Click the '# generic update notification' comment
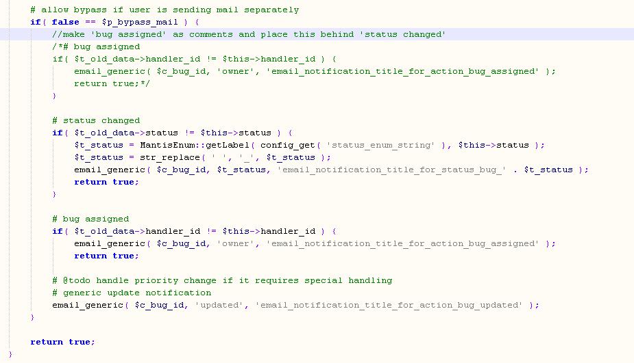 click(x=132, y=293)
